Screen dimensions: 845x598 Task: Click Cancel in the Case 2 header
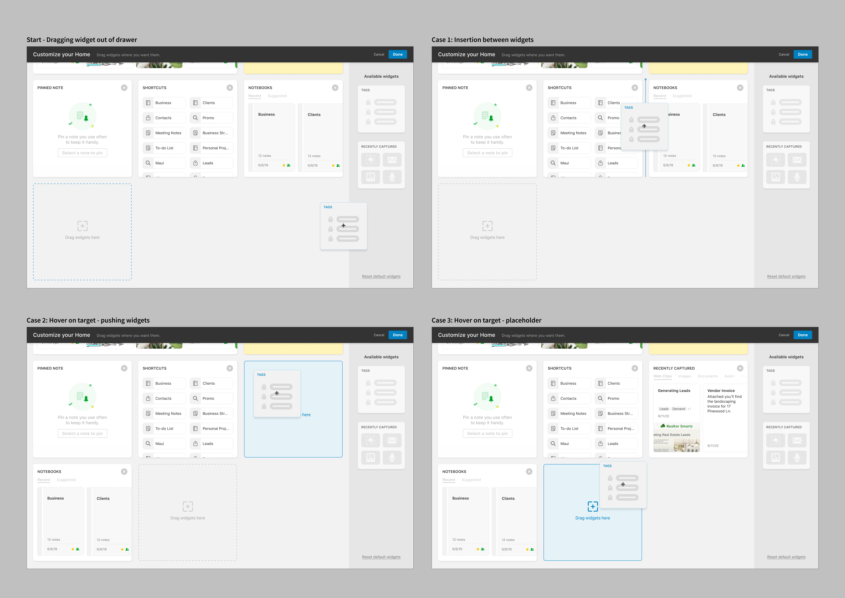click(379, 335)
